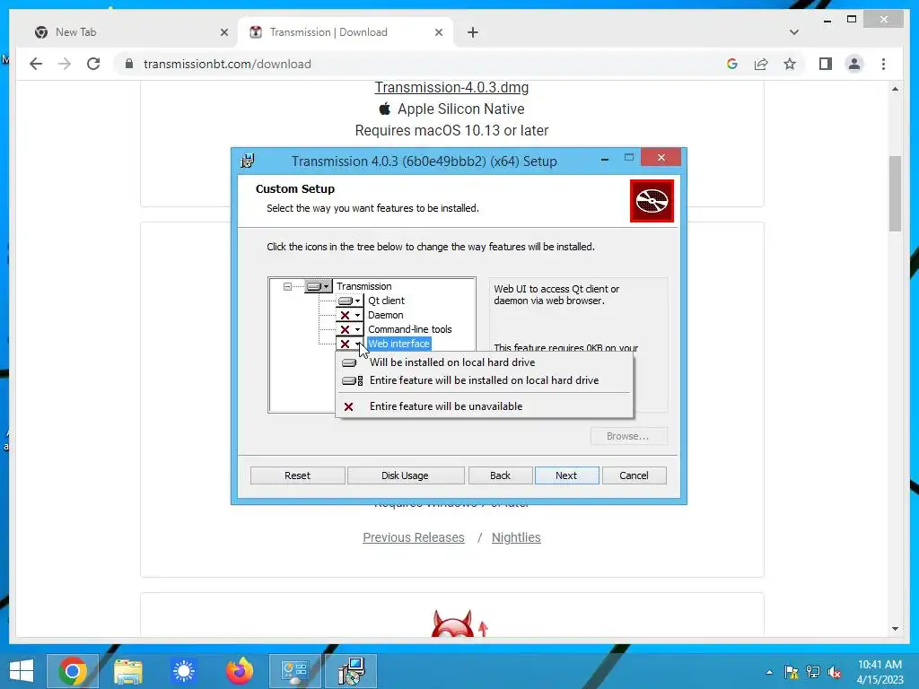
Task: Click the address bar URL
Action: click(x=227, y=64)
